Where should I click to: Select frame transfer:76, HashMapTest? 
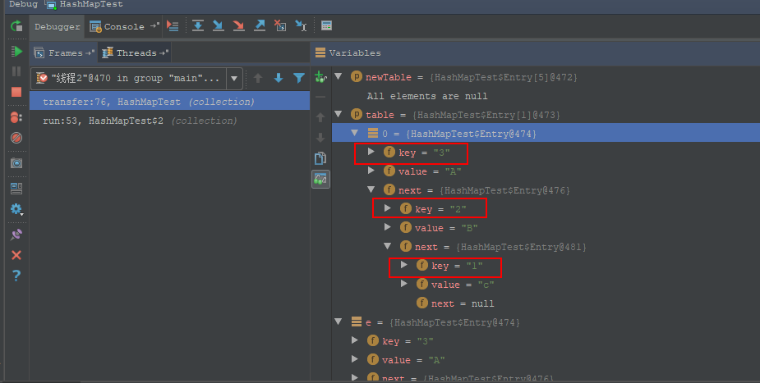(169, 102)
